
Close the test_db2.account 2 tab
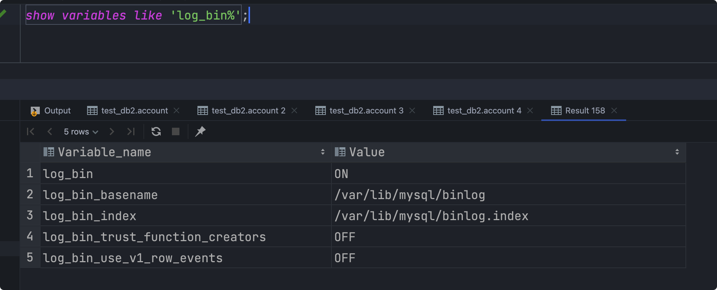[x=294, y=110]
